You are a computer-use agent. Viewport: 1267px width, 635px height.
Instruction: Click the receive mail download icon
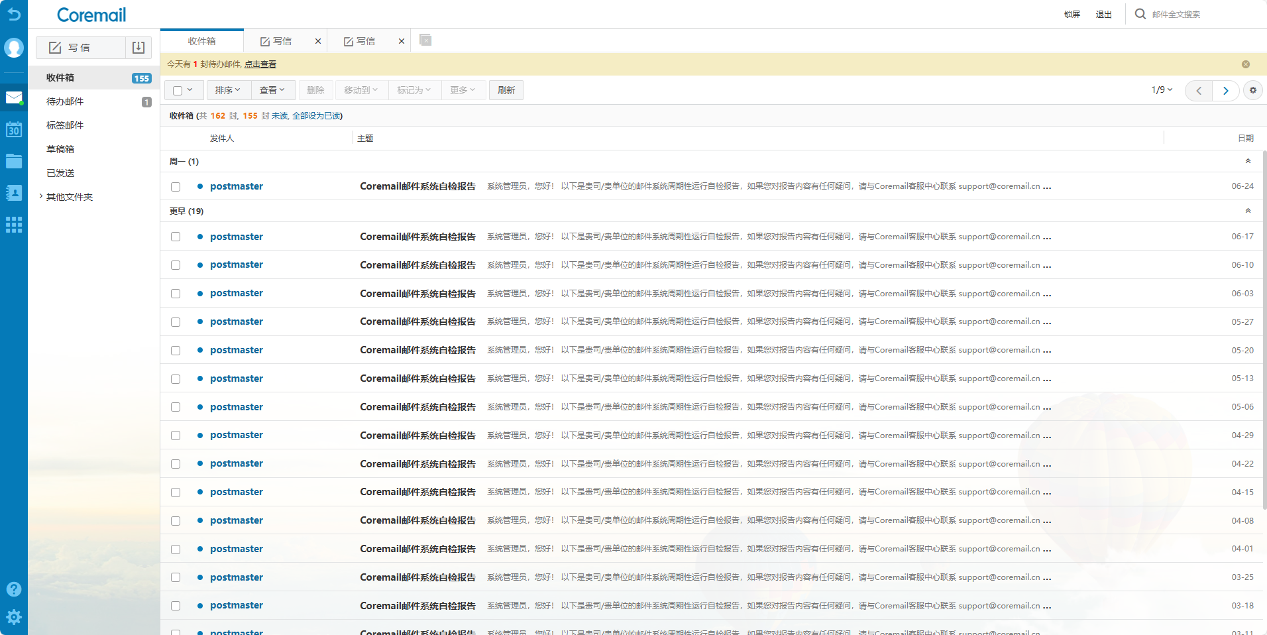(x=138, y=48)
